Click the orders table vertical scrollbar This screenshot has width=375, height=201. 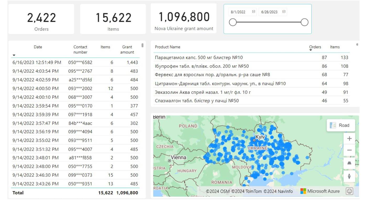[x=142, y=45]
